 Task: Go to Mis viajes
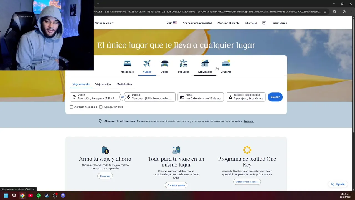click(x=251, y=23)
